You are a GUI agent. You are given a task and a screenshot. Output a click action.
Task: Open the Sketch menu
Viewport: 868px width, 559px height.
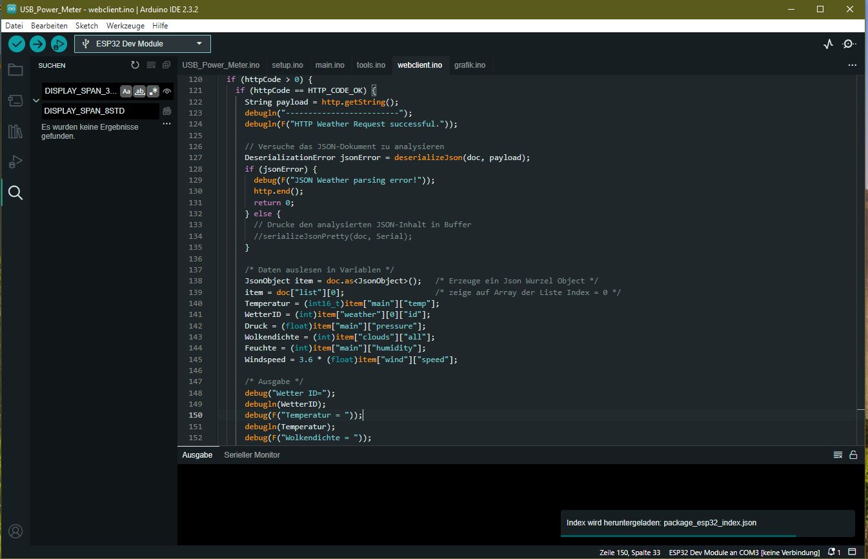[87, 26]
